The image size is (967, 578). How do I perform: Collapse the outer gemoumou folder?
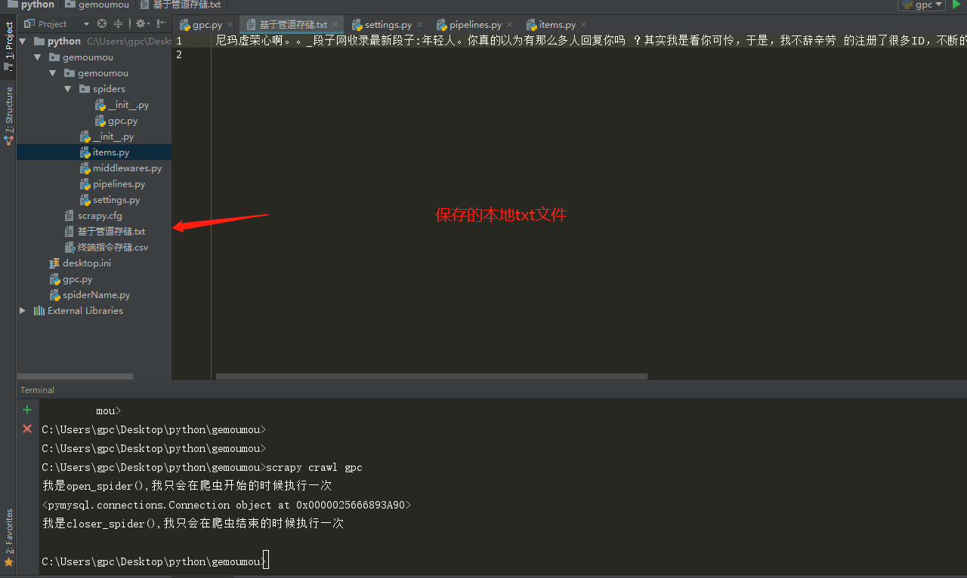pyautogui.click(x=38, y=57)
